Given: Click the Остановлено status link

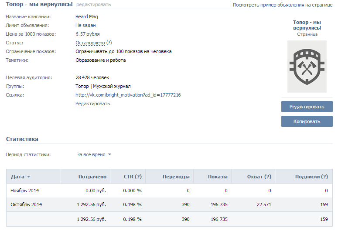Looking at the screenshot, I should pyautogui.click(x=90, y=43).
